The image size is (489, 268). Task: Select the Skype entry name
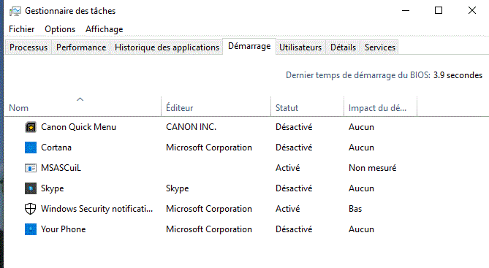click(53, 188)
